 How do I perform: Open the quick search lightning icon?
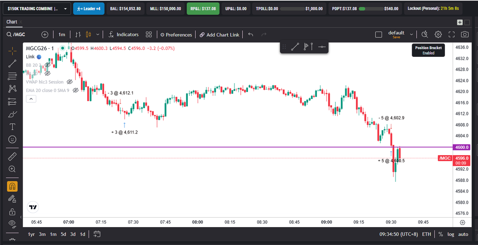point(425,34)
